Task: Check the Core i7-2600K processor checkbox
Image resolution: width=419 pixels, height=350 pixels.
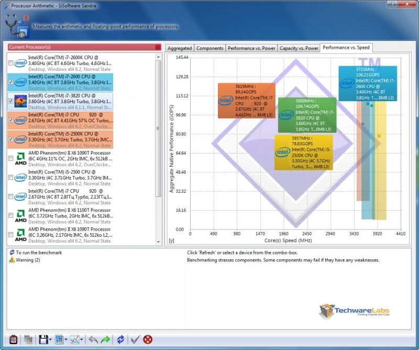Action: [10, 63]
